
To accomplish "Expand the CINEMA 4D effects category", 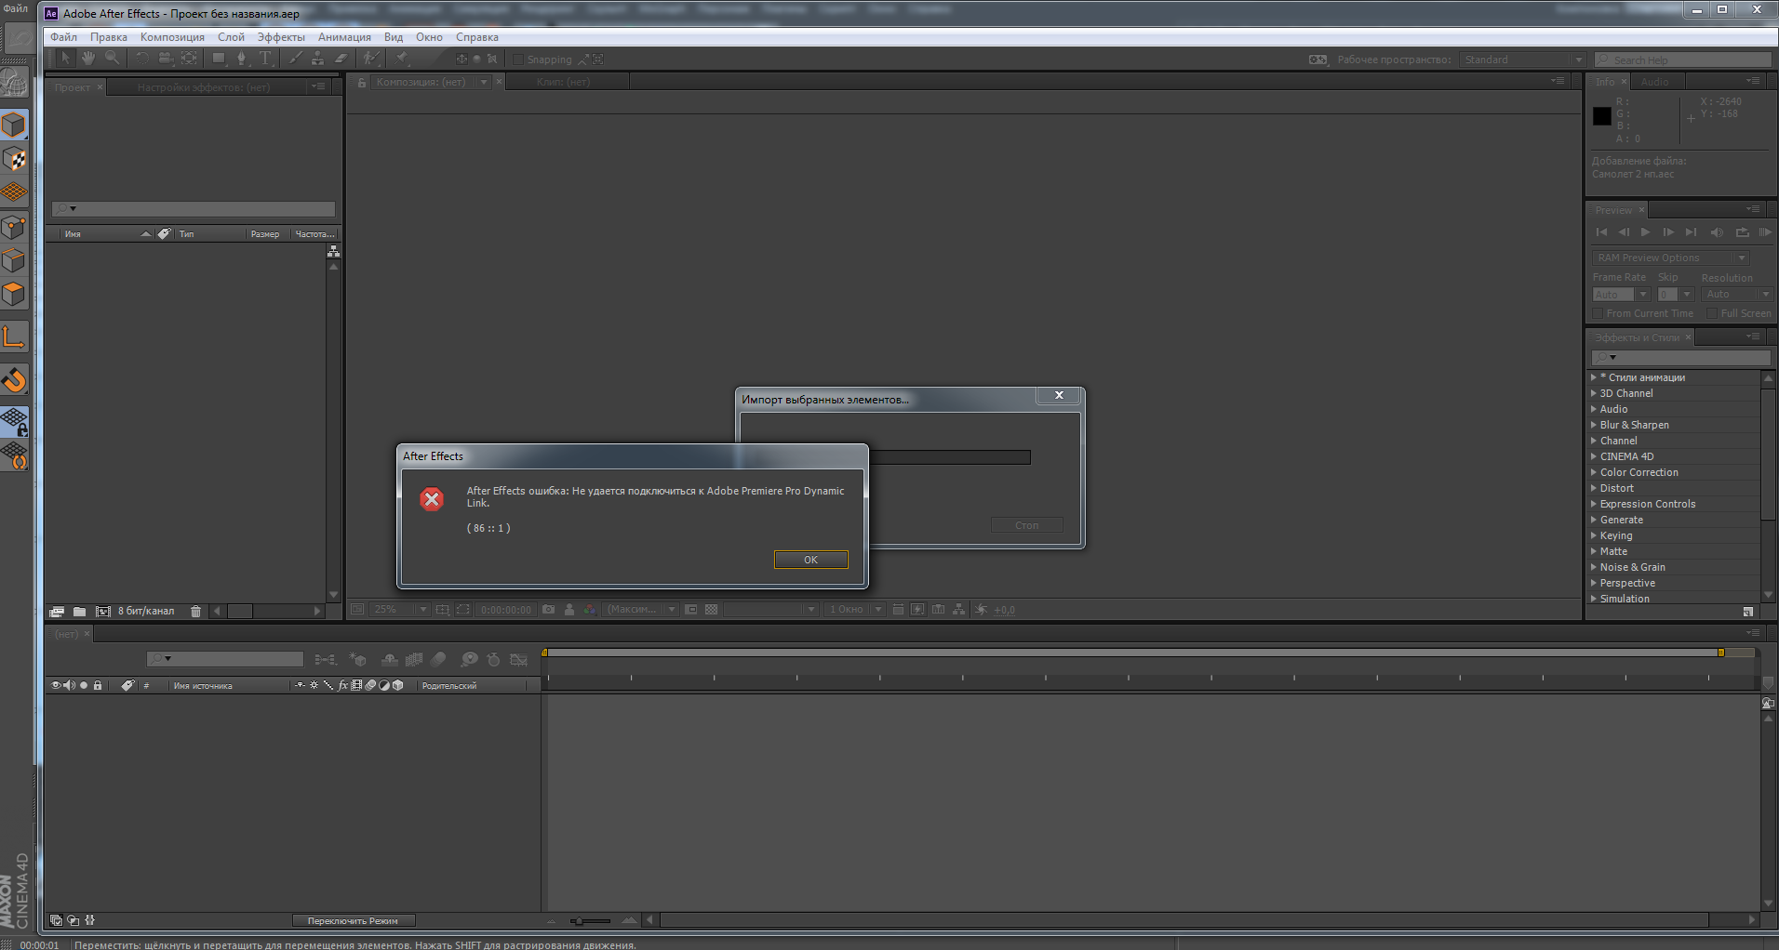I will [1593, 456].
